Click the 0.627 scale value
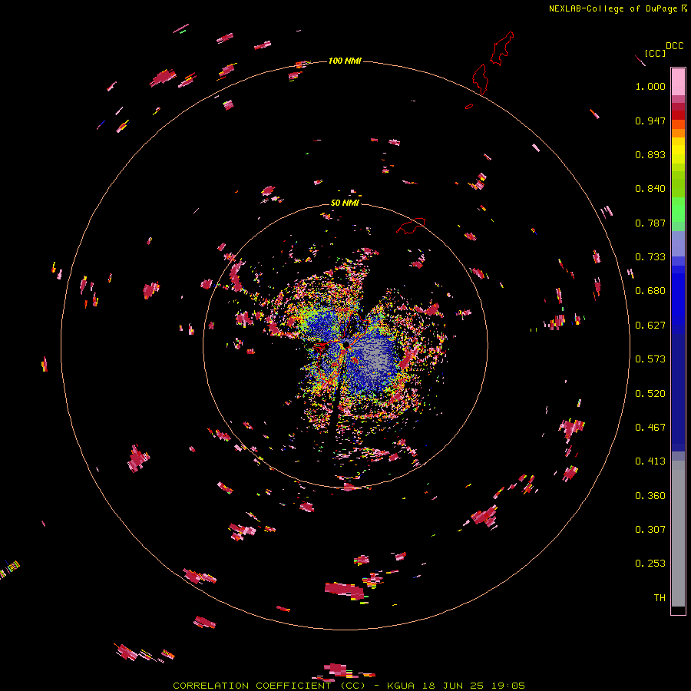 click(650, 326)
